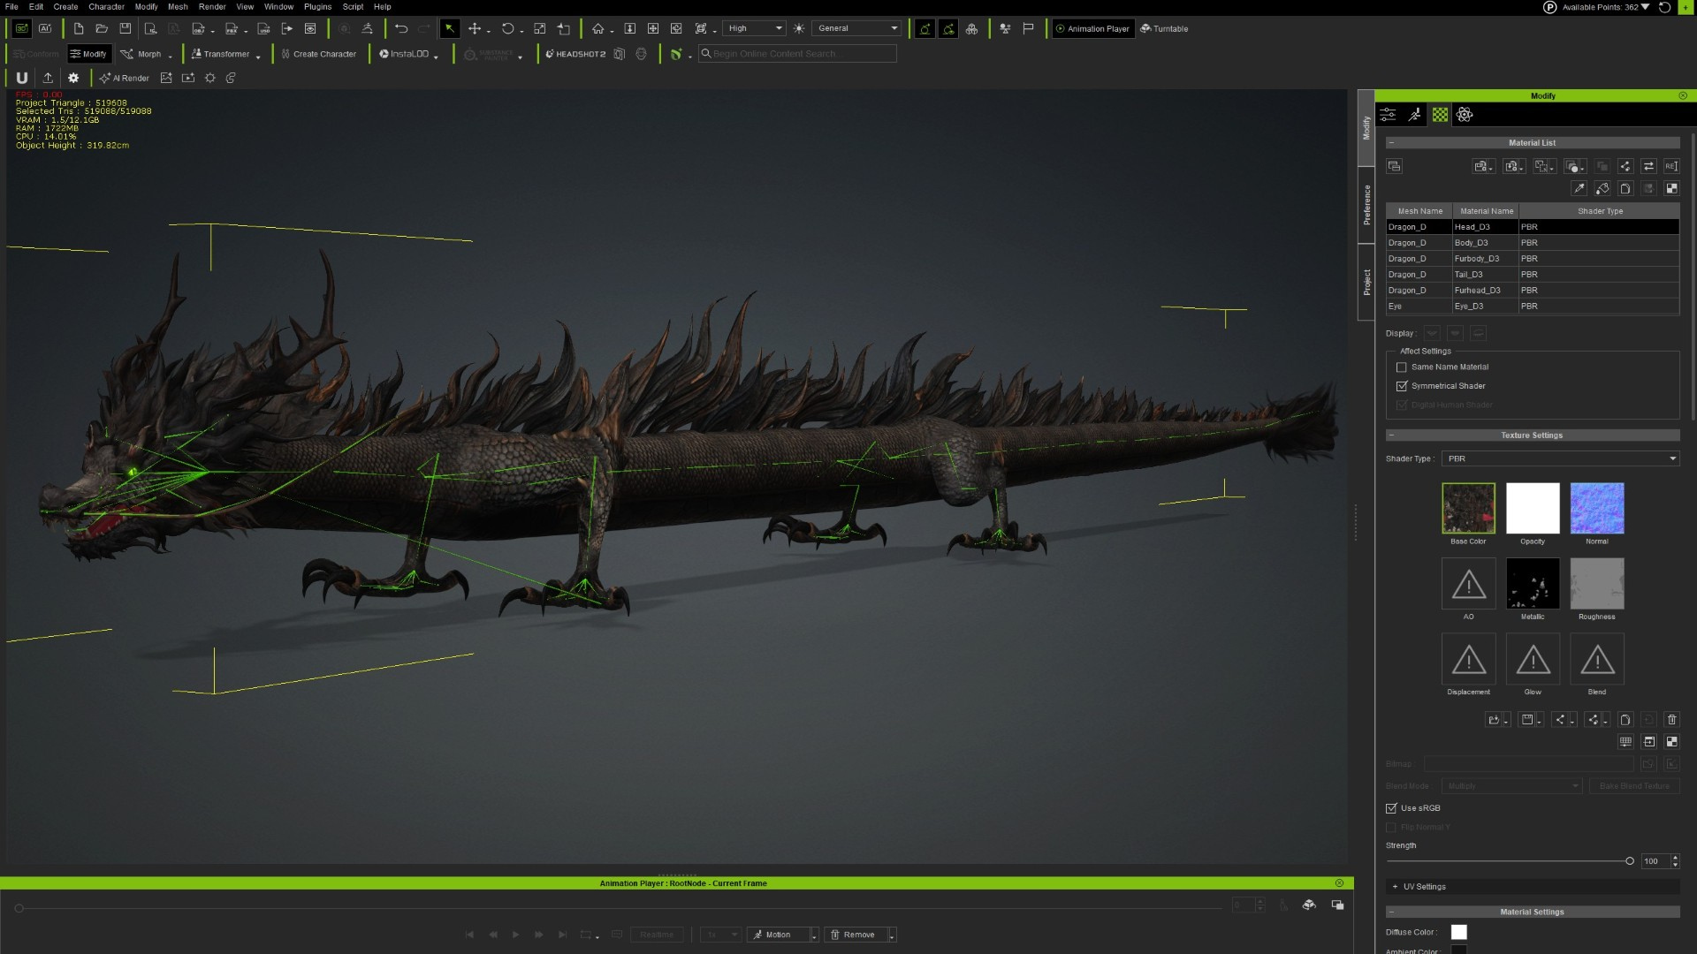
Task: Select the Rotate object tool
Action: [x=508, y=28]
